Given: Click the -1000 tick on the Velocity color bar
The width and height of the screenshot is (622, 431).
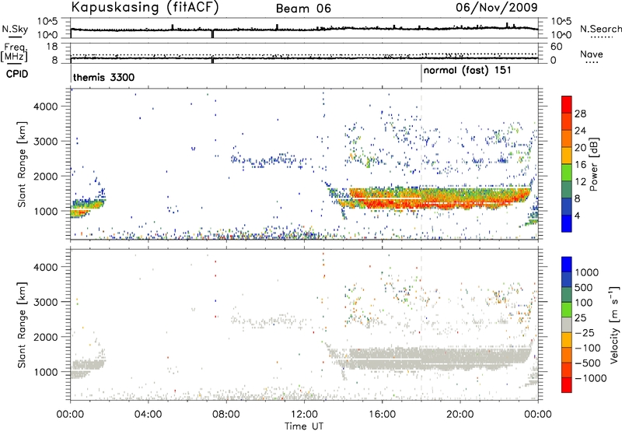Looking at the screenshot, I should (591, 378).
